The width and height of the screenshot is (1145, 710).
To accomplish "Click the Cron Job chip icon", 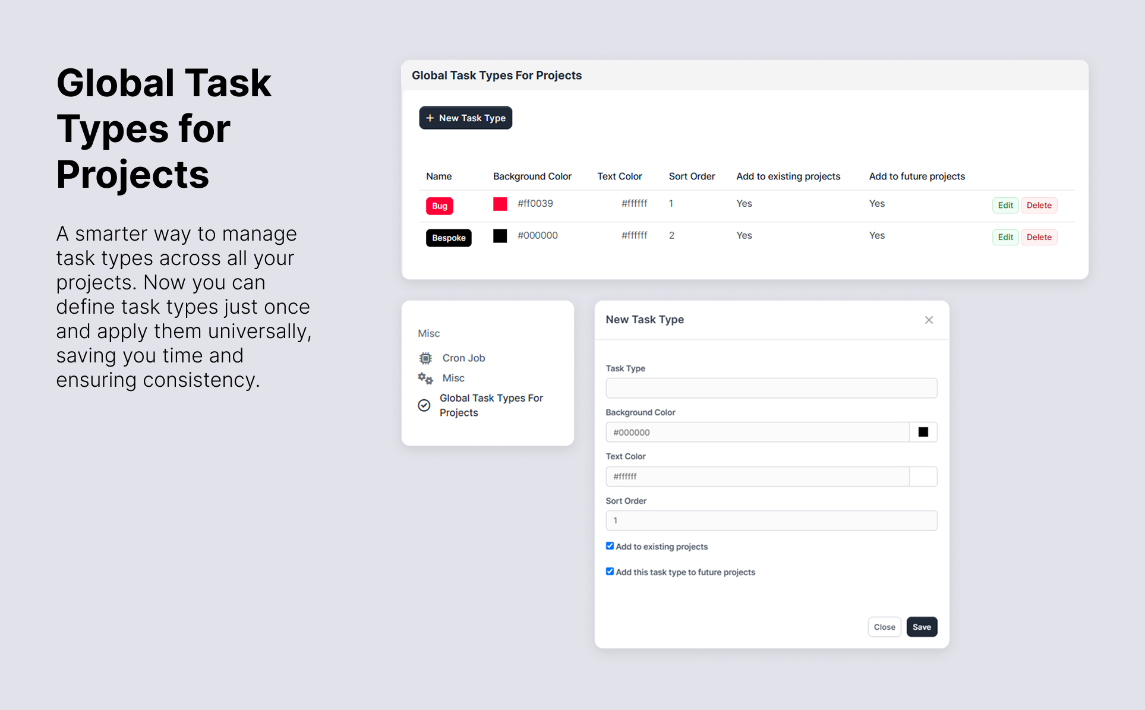I will pyautogui.click(x=425, y=358).
